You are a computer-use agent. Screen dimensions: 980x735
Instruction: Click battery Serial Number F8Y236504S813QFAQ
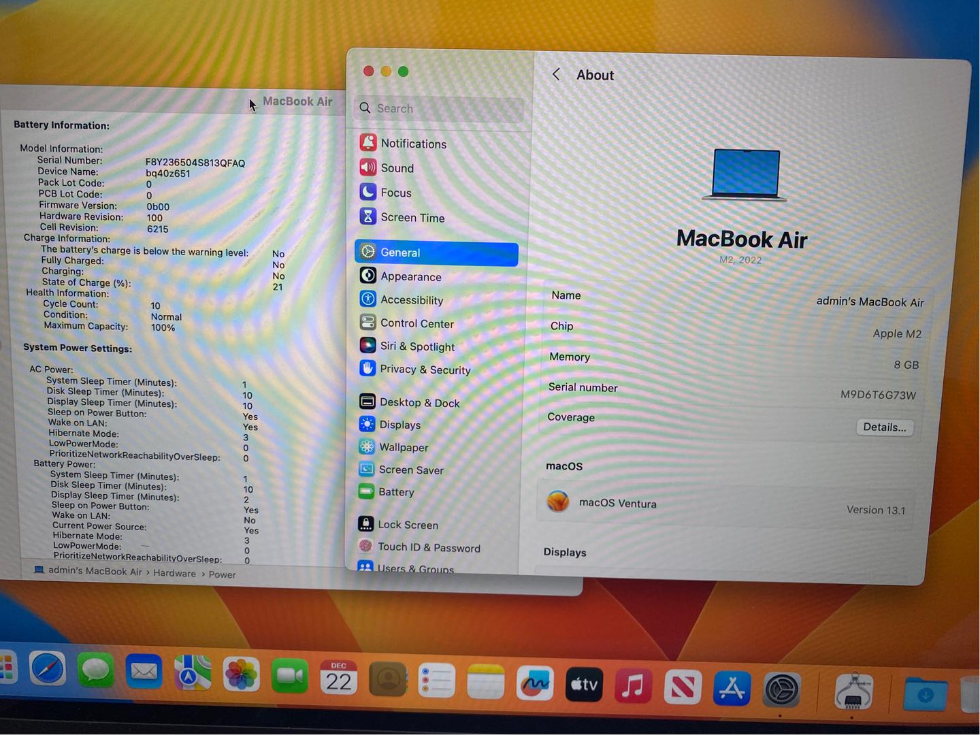(195, 163)
